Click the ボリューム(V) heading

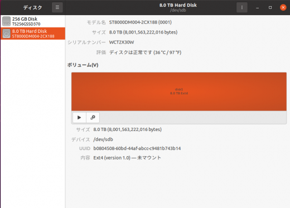83,65
